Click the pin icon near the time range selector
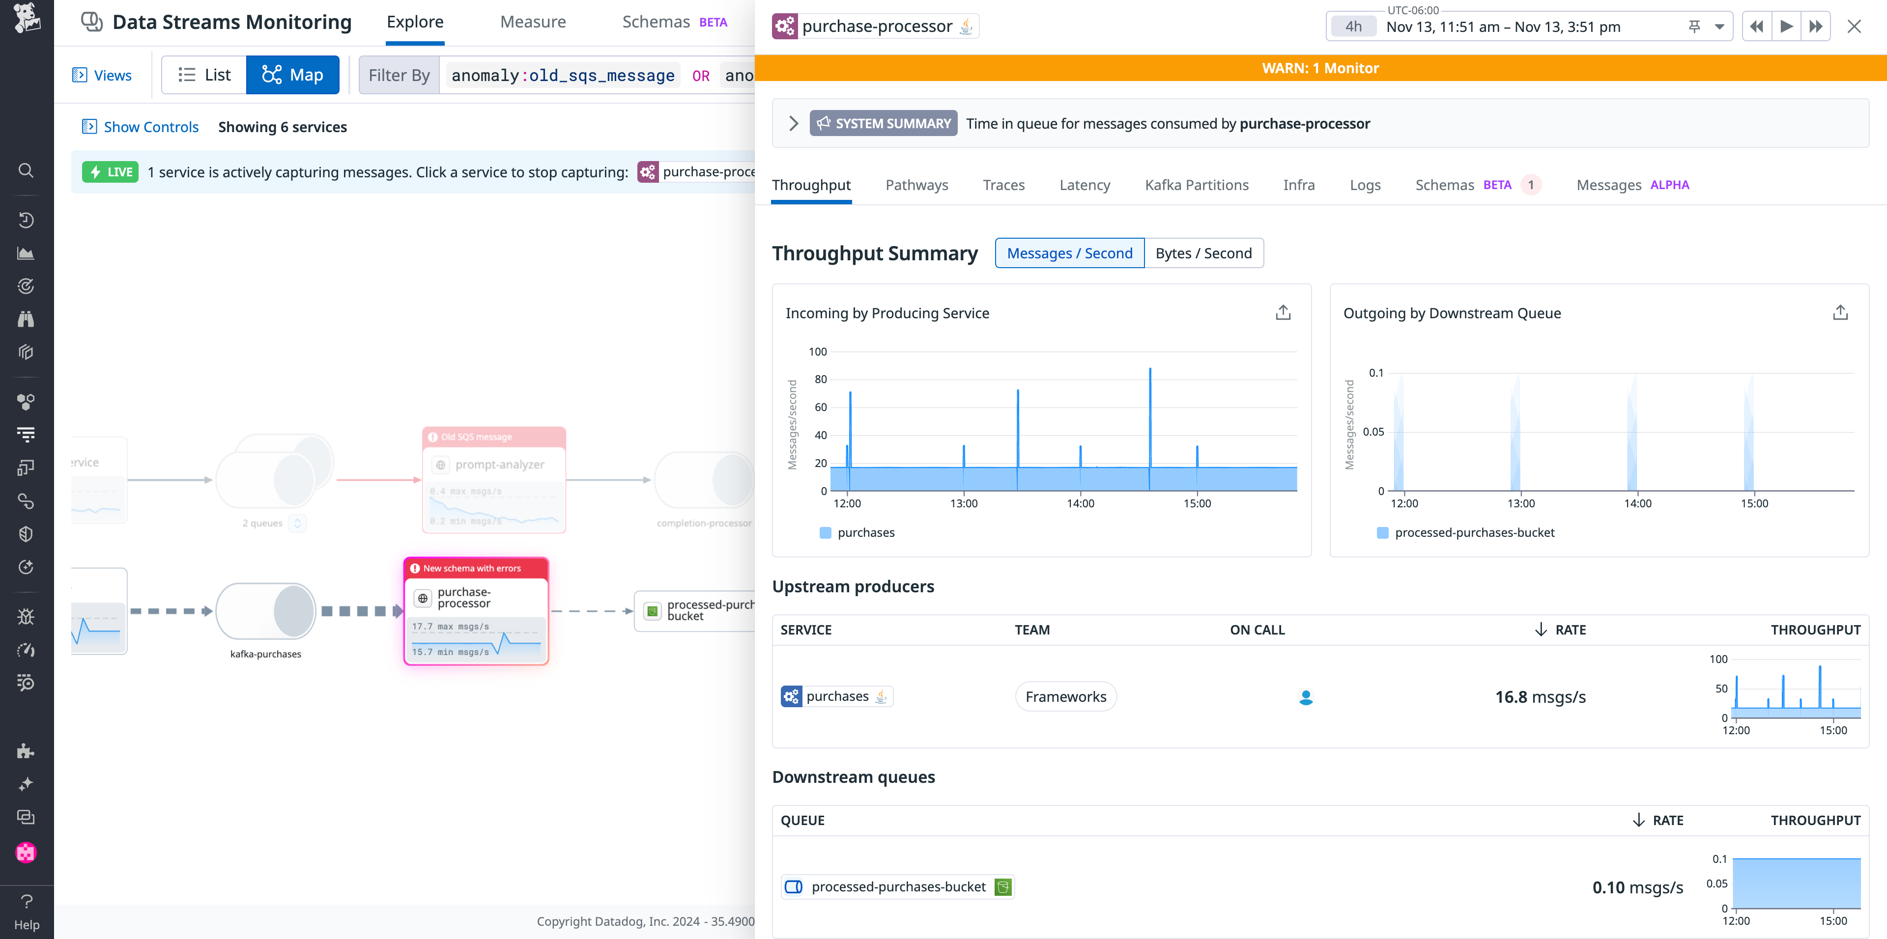 tap(1693, 27)
